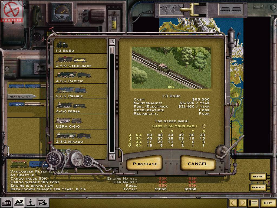Click the blue car in the train info bar
Screen dimensions: 277x208
click(x=38, y=164)
